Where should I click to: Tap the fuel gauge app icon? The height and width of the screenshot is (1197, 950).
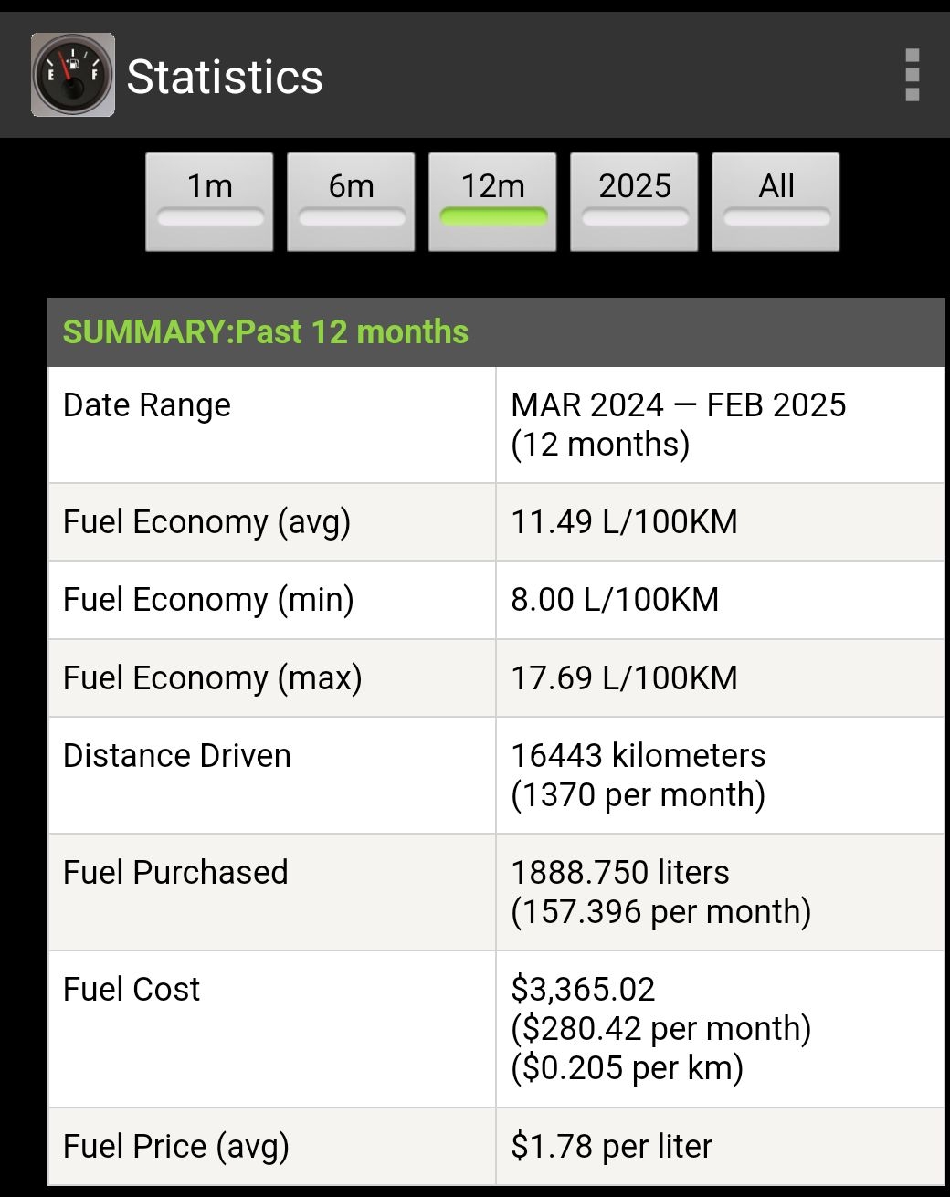pos(73,76)
